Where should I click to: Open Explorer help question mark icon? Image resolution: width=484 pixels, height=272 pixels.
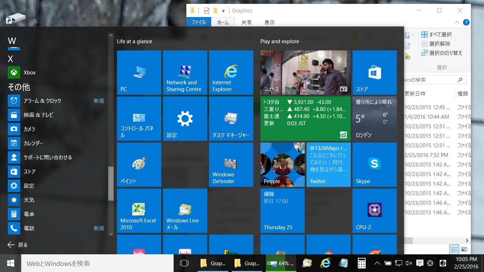coord(466,22)
